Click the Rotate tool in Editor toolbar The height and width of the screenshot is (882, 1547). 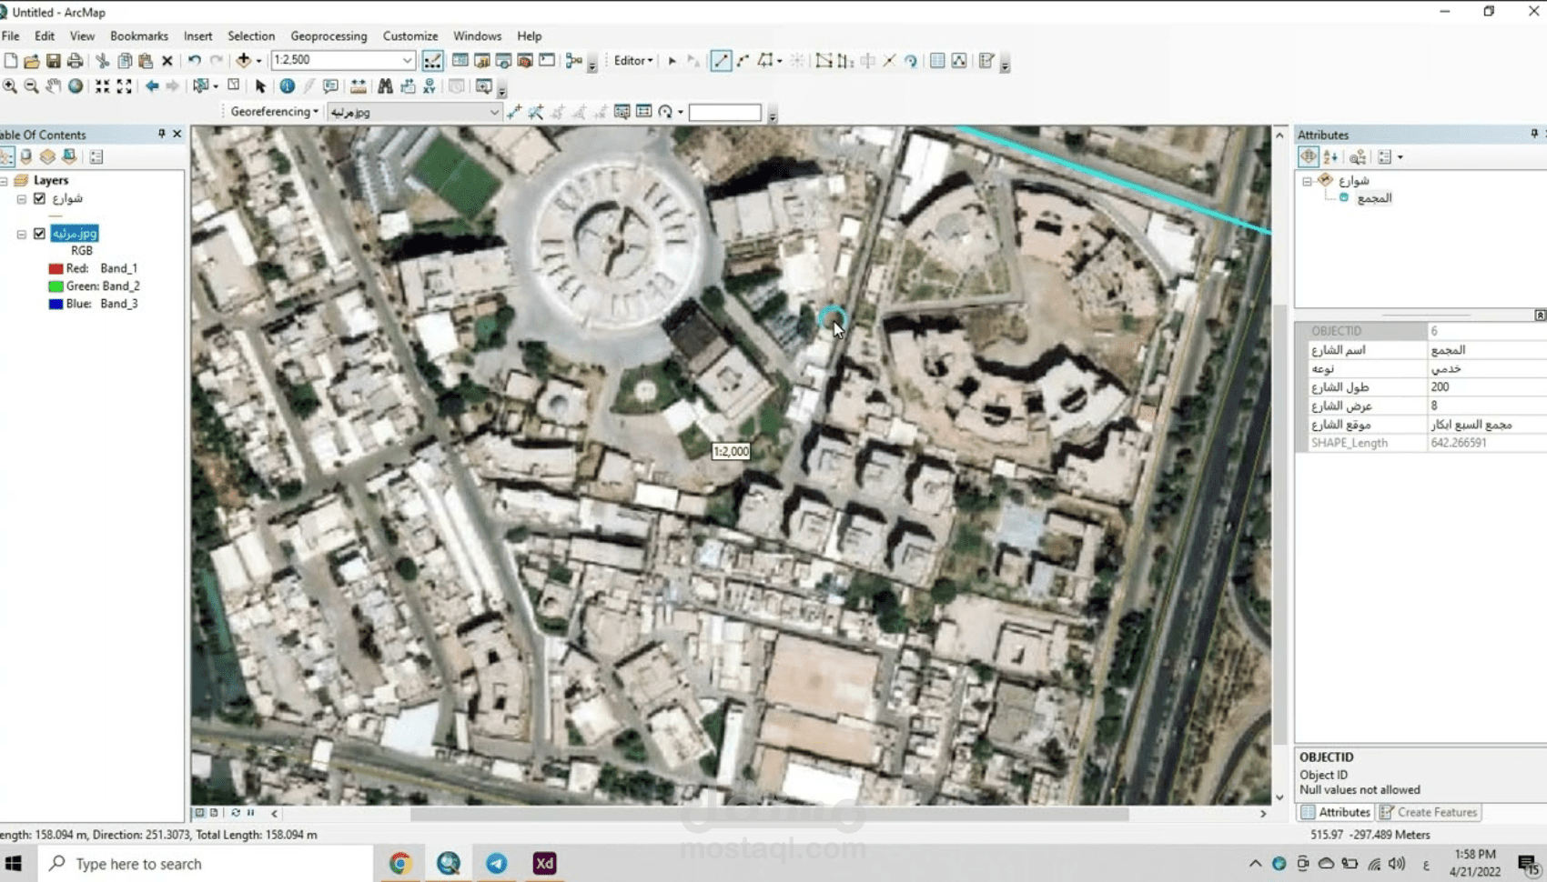point(911,61)
